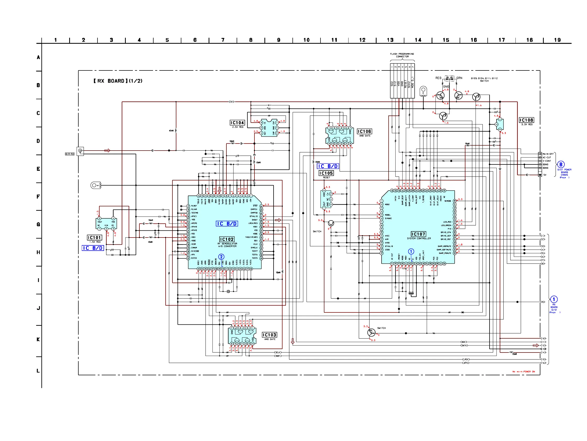
Task: Click the IC B/D link beside IC102
Action: (x=227, y=224)
